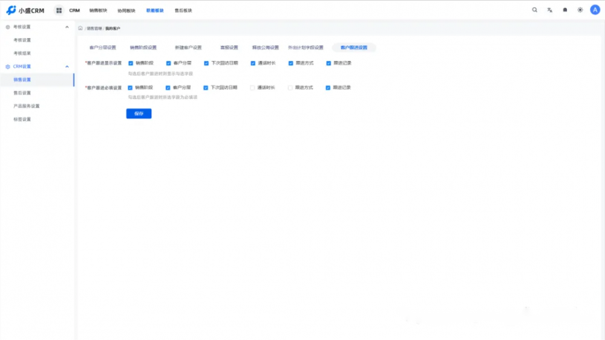The width and height of the screenshot is (605, 340).
Task: Collapse the 考核设置 sidebar group
Action: tap(67, 27)
